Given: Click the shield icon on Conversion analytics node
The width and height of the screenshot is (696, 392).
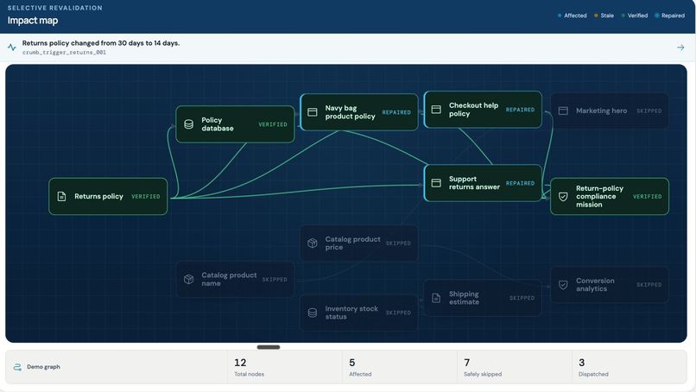Looking at the screenshot, I should 563,285.
